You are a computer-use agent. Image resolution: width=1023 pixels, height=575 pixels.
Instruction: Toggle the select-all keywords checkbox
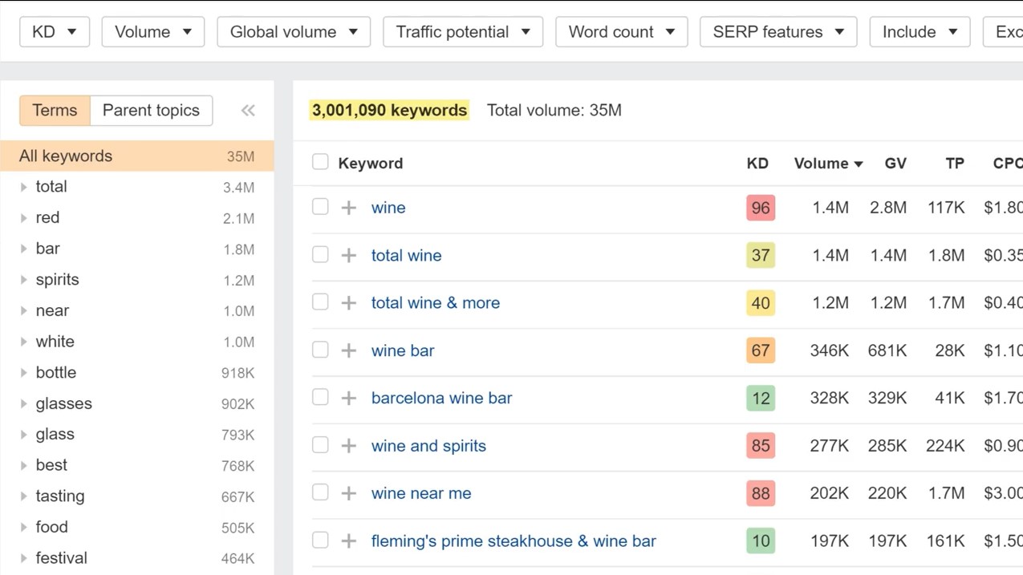coord(320,162)
